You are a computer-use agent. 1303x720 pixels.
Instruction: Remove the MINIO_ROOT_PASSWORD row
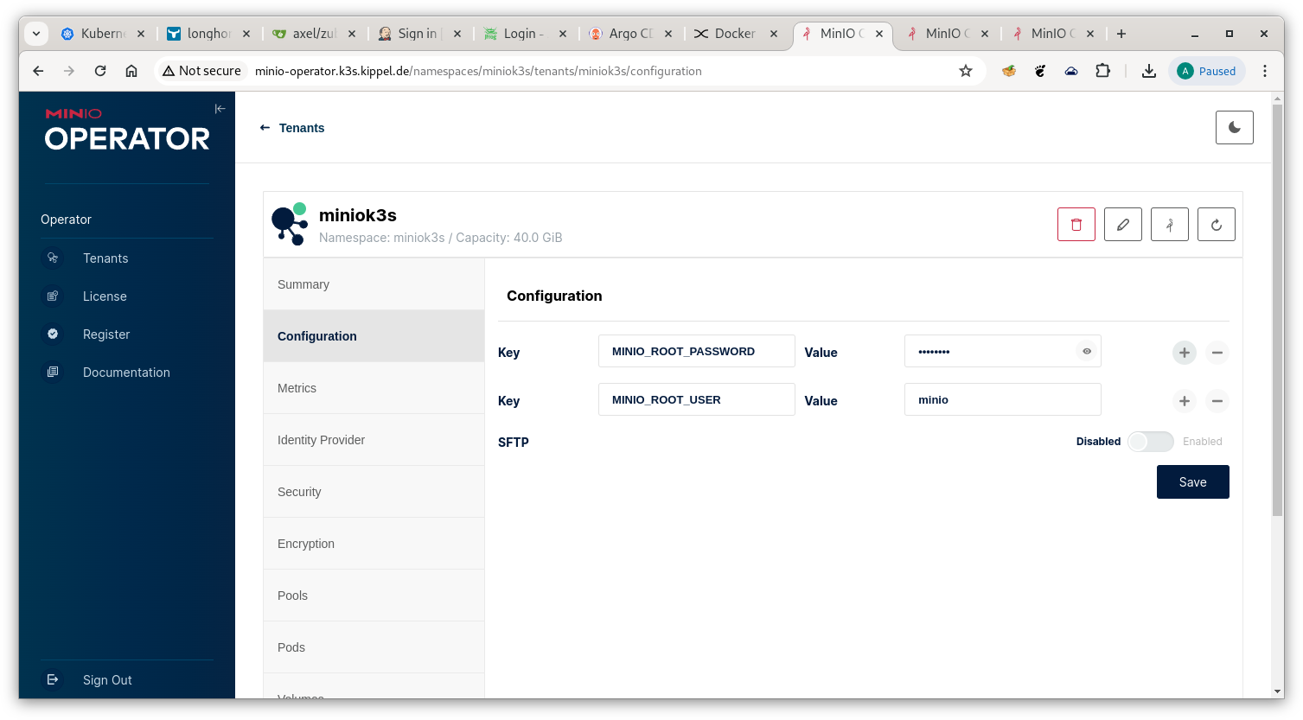click(x=1217, y=353)
